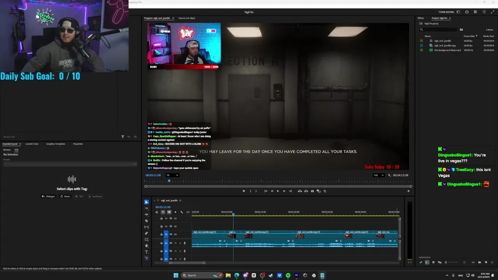Click the TTONE EDITING workspace label
The width and height of the screenshot is (498, 280).
coord(446,12)
